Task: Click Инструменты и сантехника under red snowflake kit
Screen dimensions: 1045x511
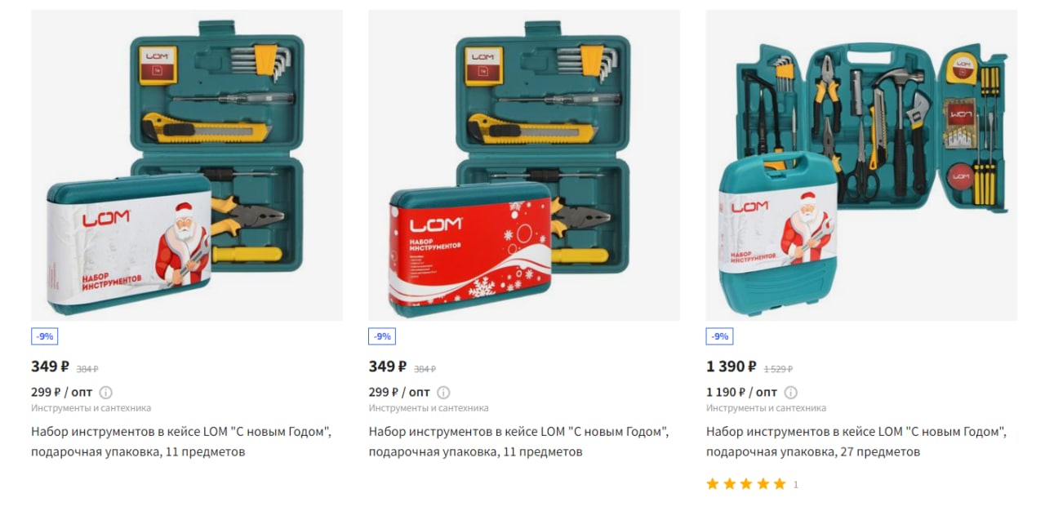Action: pos(429,408)
